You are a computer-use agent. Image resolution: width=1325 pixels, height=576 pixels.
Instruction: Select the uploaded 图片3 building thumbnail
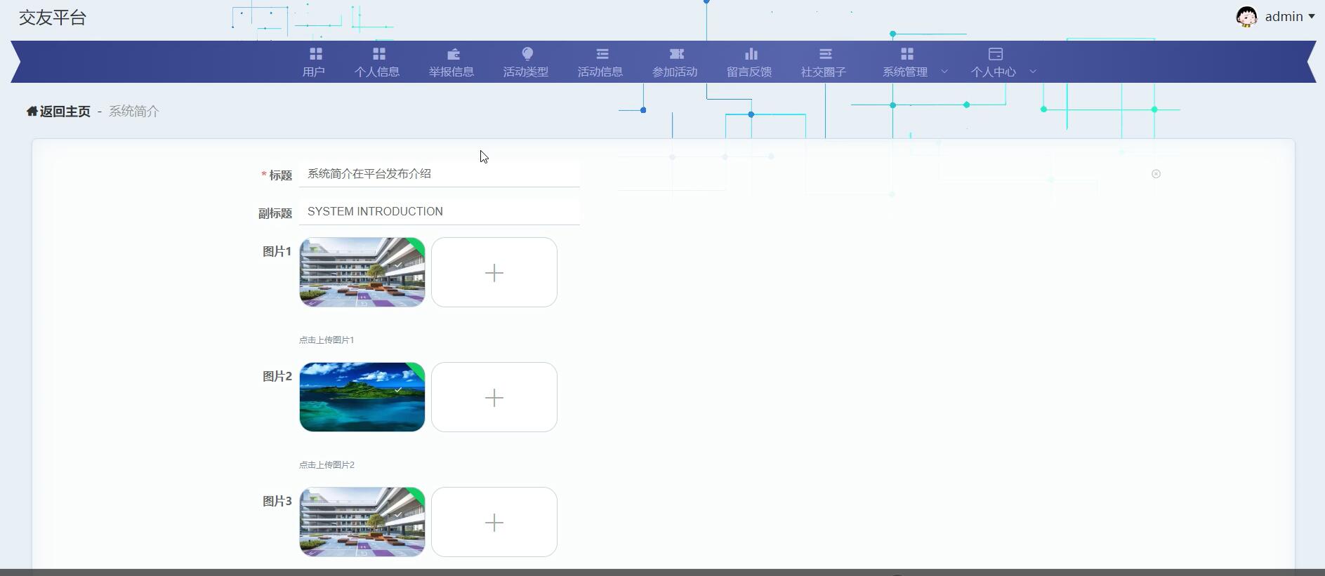pyautogui.click(x=362, y=522)
